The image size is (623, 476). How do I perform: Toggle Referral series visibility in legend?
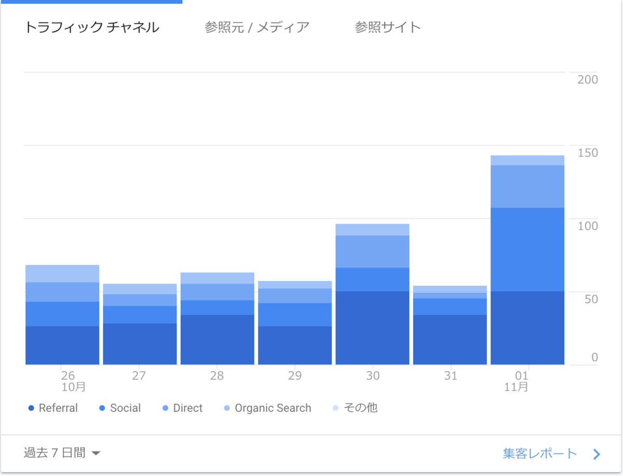pyautogui.click(x=31, y=408)
